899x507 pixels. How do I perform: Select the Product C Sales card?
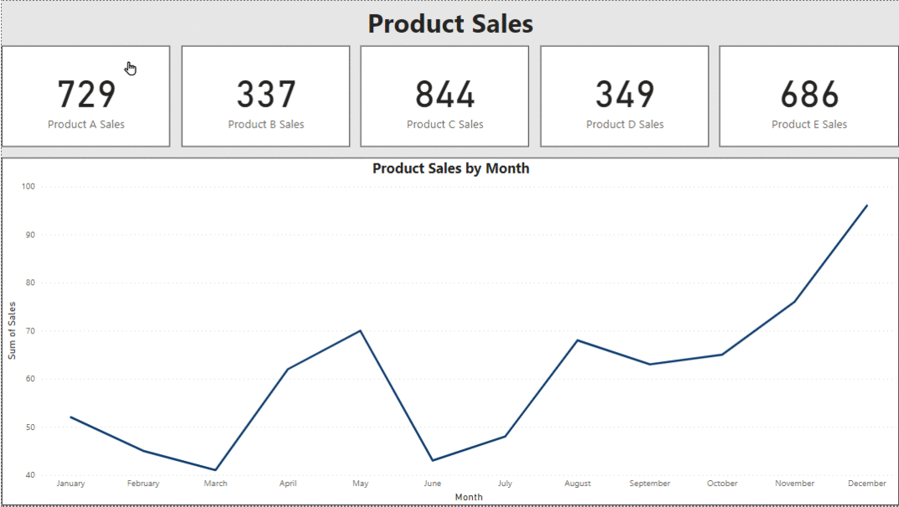point(444,95)
